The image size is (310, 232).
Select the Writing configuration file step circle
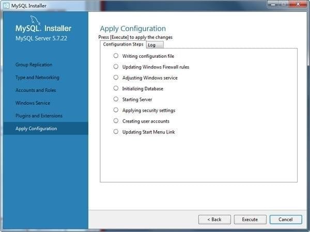116,56
